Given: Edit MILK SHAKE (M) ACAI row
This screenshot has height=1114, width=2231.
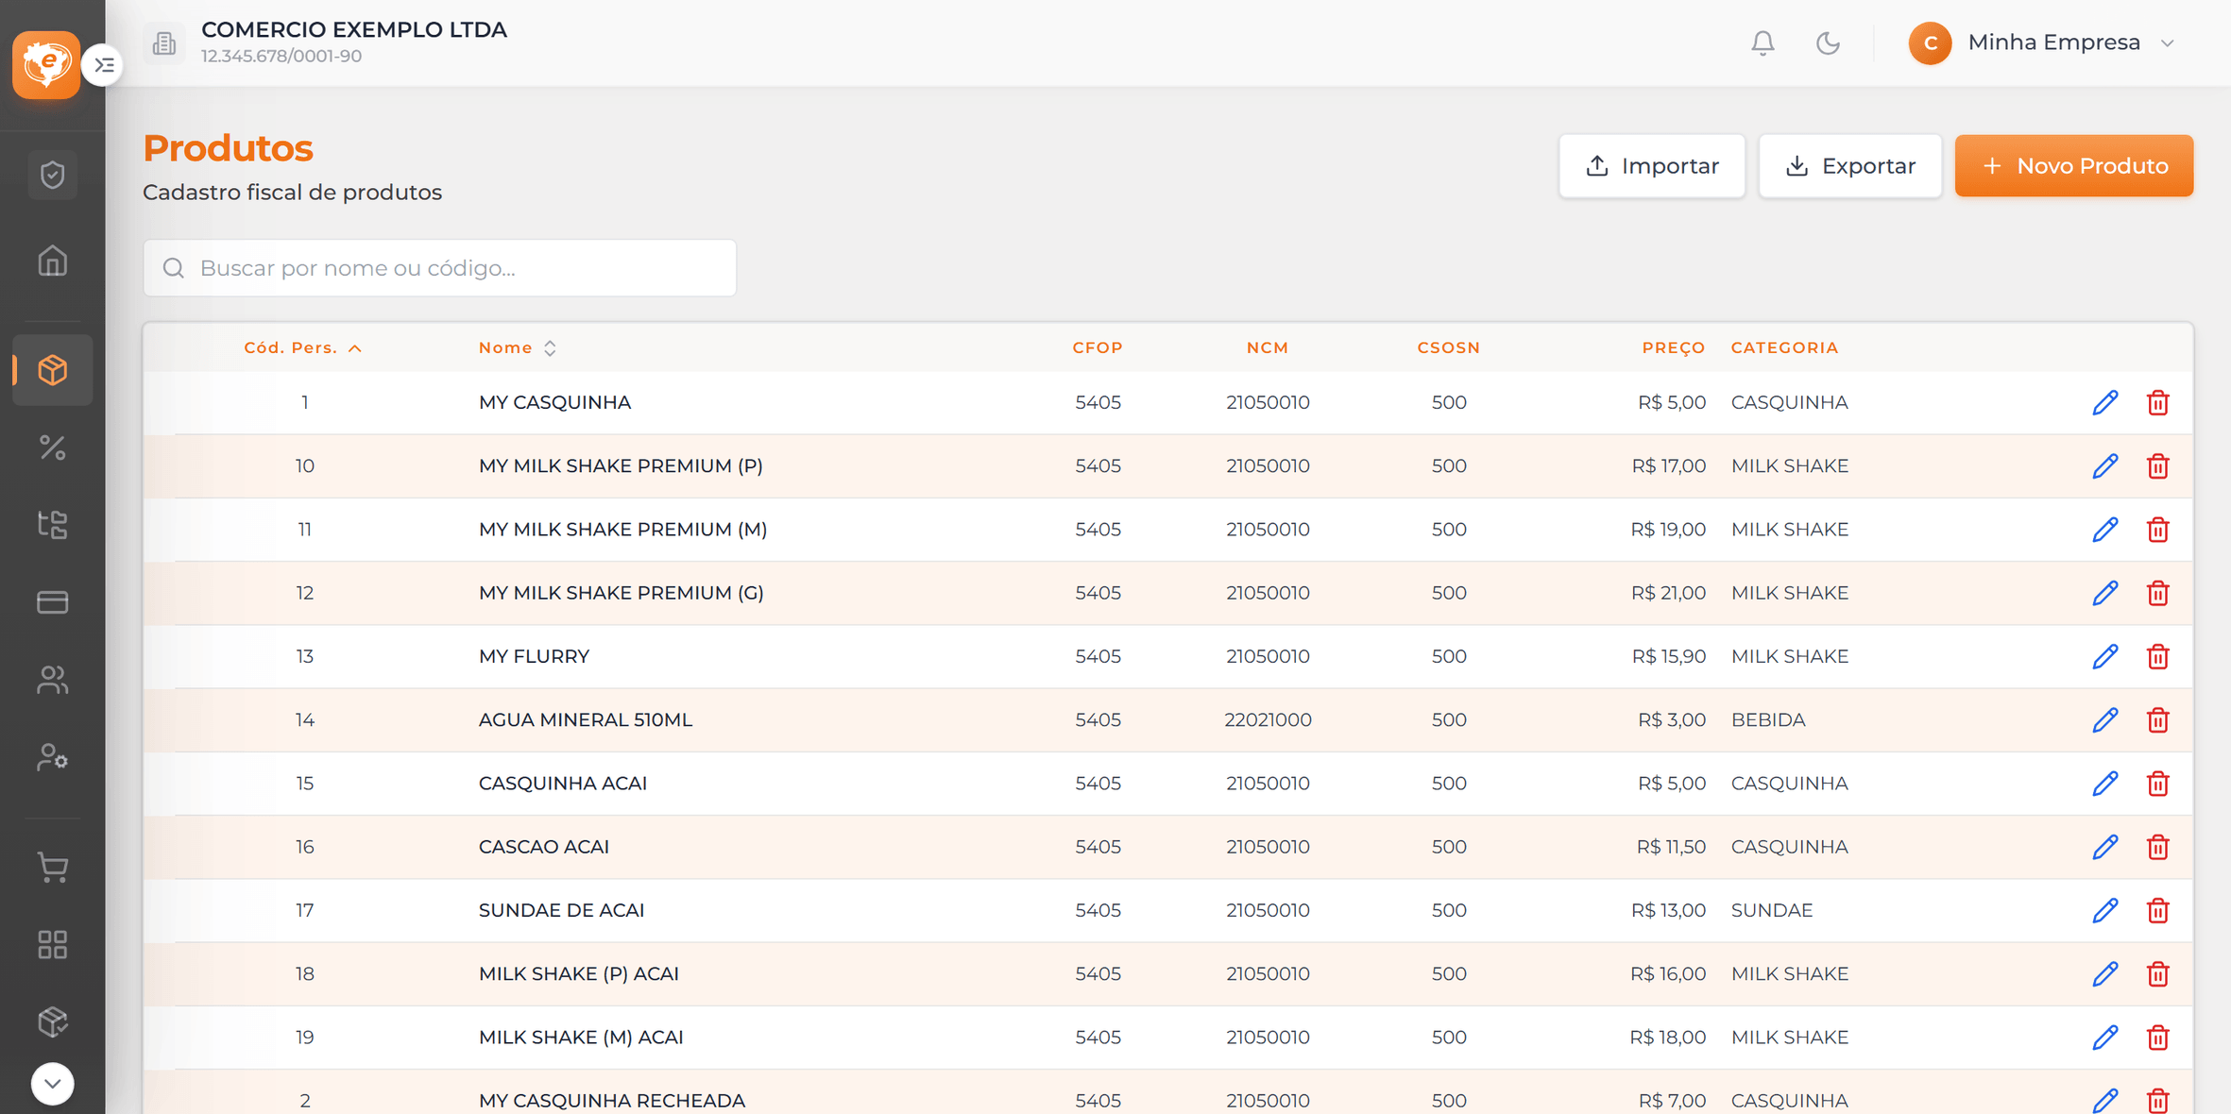Looking at the screenshot, I should tap(2105, 1038).
